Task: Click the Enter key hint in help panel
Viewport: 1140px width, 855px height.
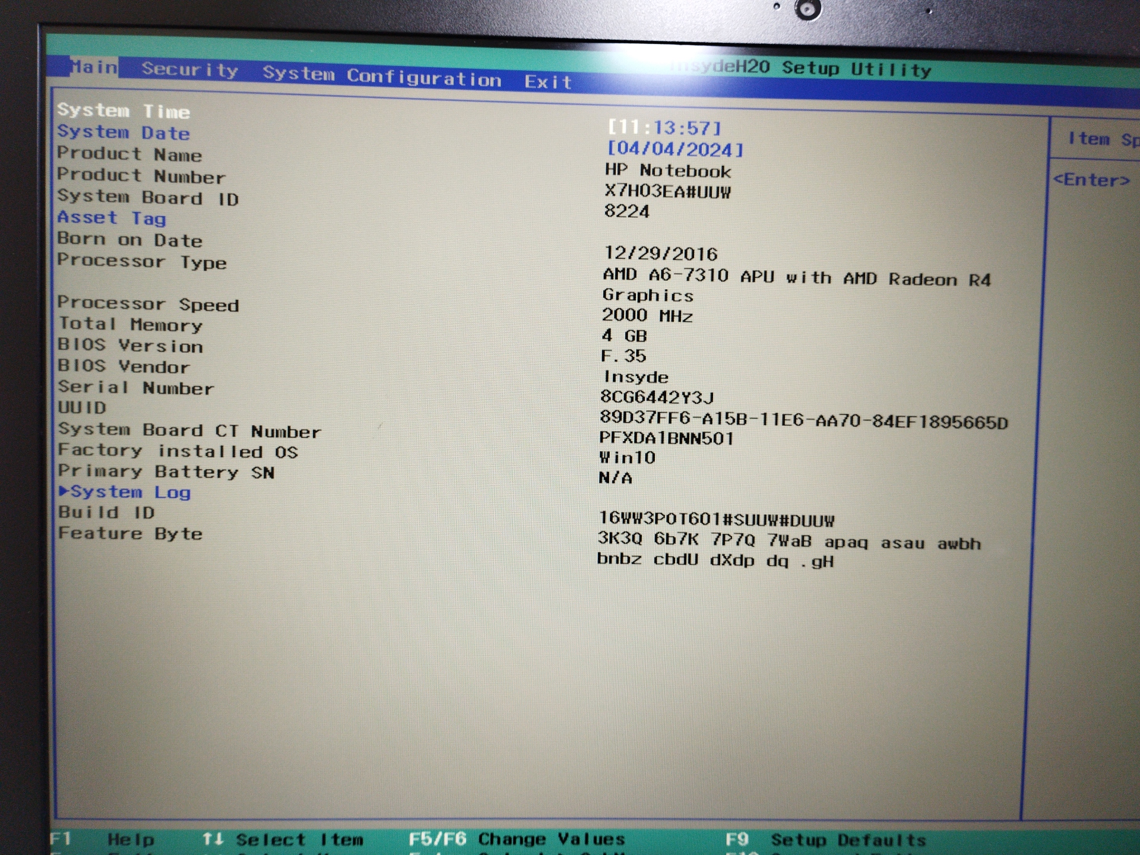Action: (x=1091, y=179)
